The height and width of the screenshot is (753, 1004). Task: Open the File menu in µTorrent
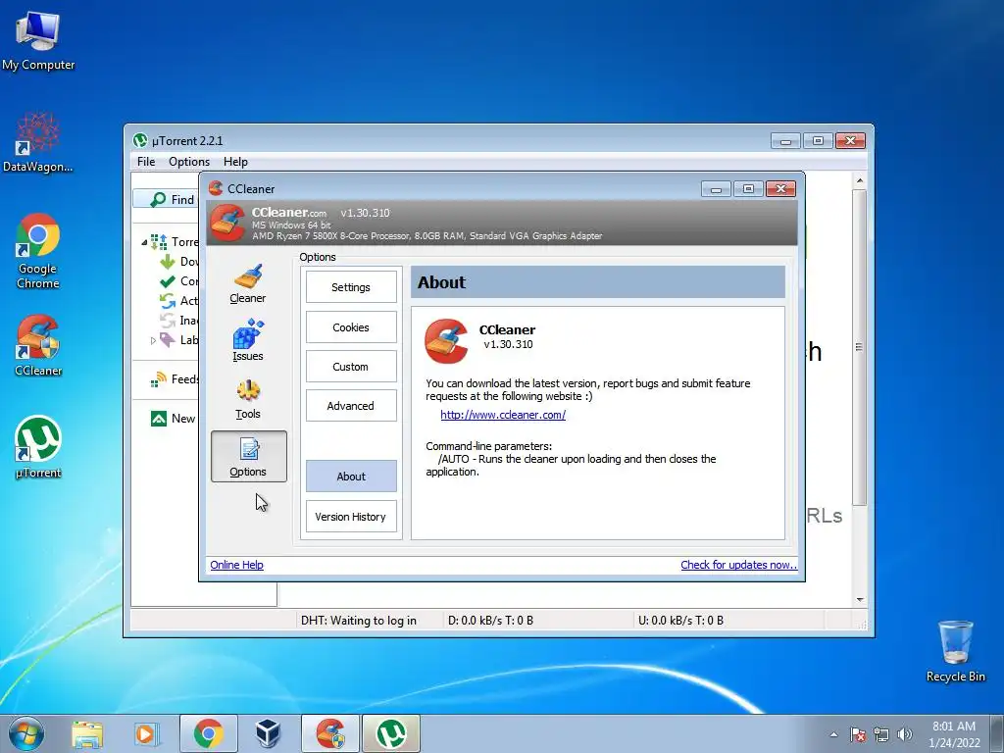[x=146, y=162]
